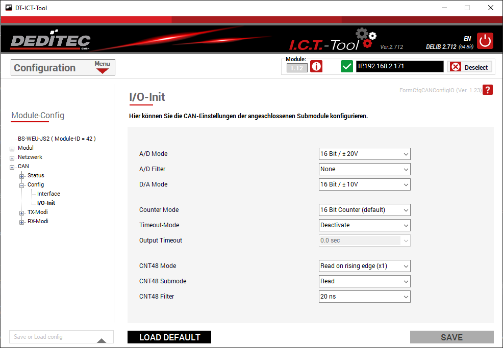
Task: Click the red question mark help icon
Action: 488,90
